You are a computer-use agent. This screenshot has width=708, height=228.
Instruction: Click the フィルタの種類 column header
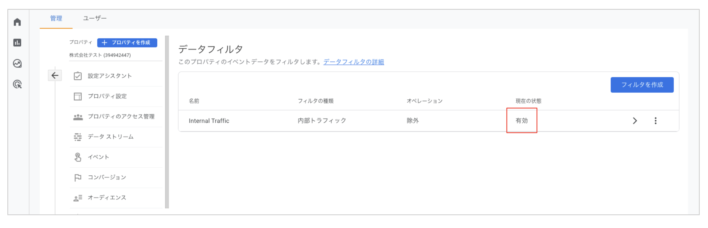click(316, 101)
